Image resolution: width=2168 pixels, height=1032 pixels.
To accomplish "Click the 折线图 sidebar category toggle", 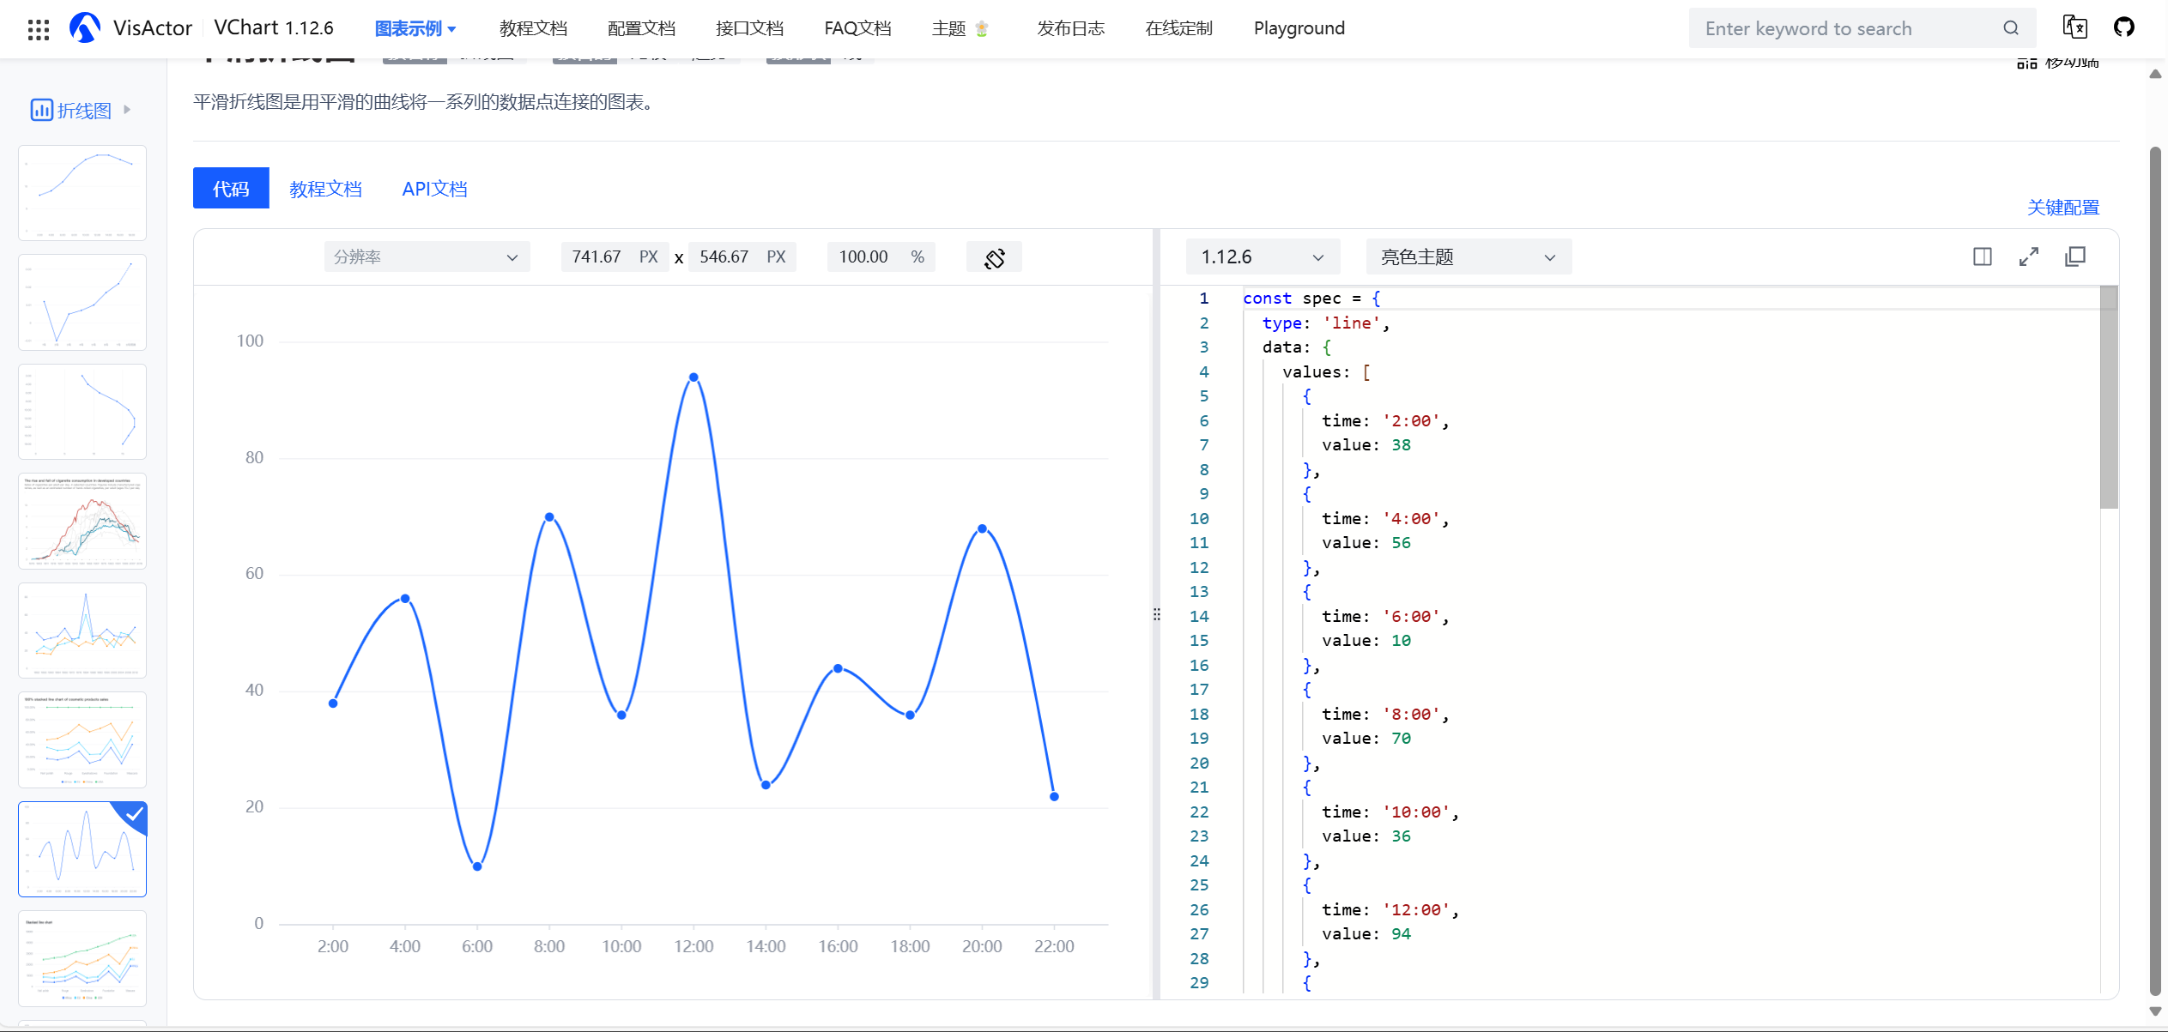I will pos(81,110).
